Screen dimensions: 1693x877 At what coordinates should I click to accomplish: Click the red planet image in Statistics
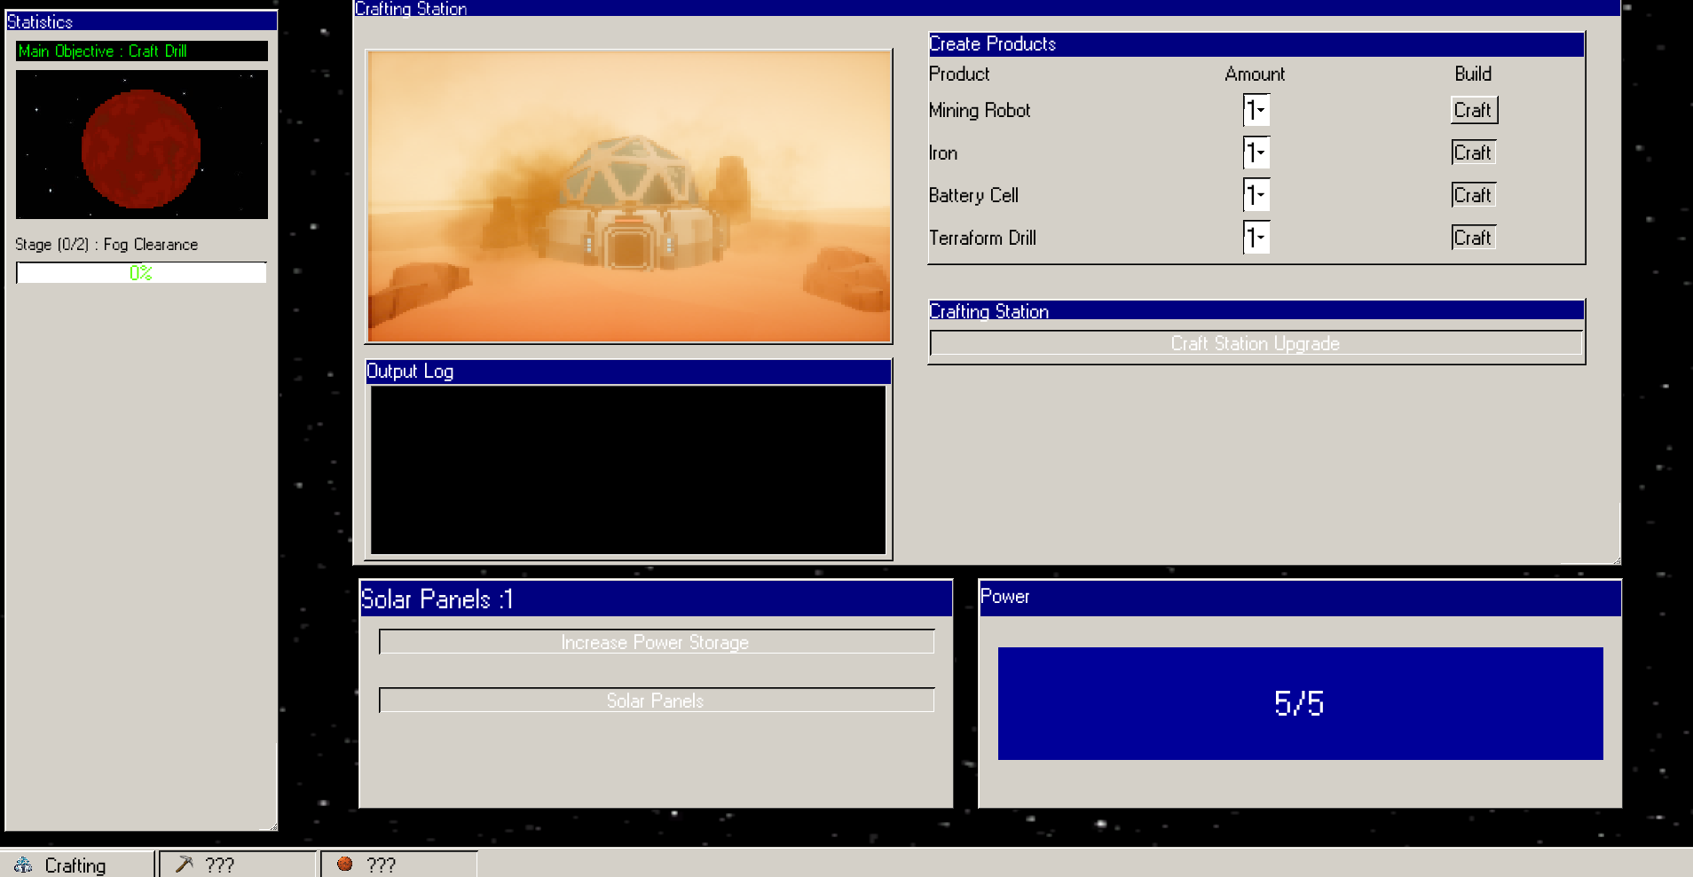[142, 145]
